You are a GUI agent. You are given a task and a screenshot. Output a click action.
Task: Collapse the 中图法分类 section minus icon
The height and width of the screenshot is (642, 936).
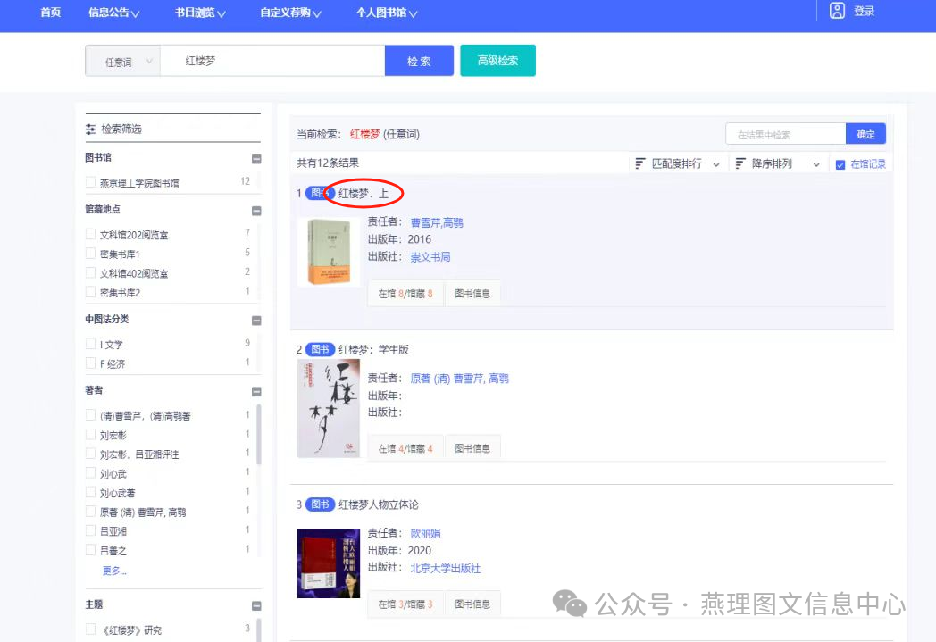point(256,321)
